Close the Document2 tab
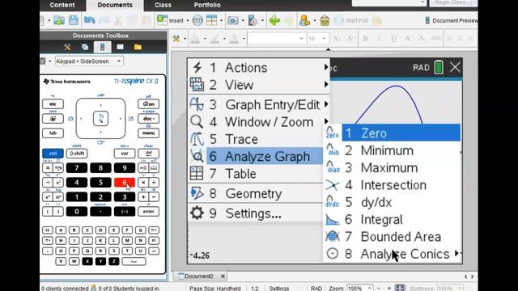 point(223,276)
